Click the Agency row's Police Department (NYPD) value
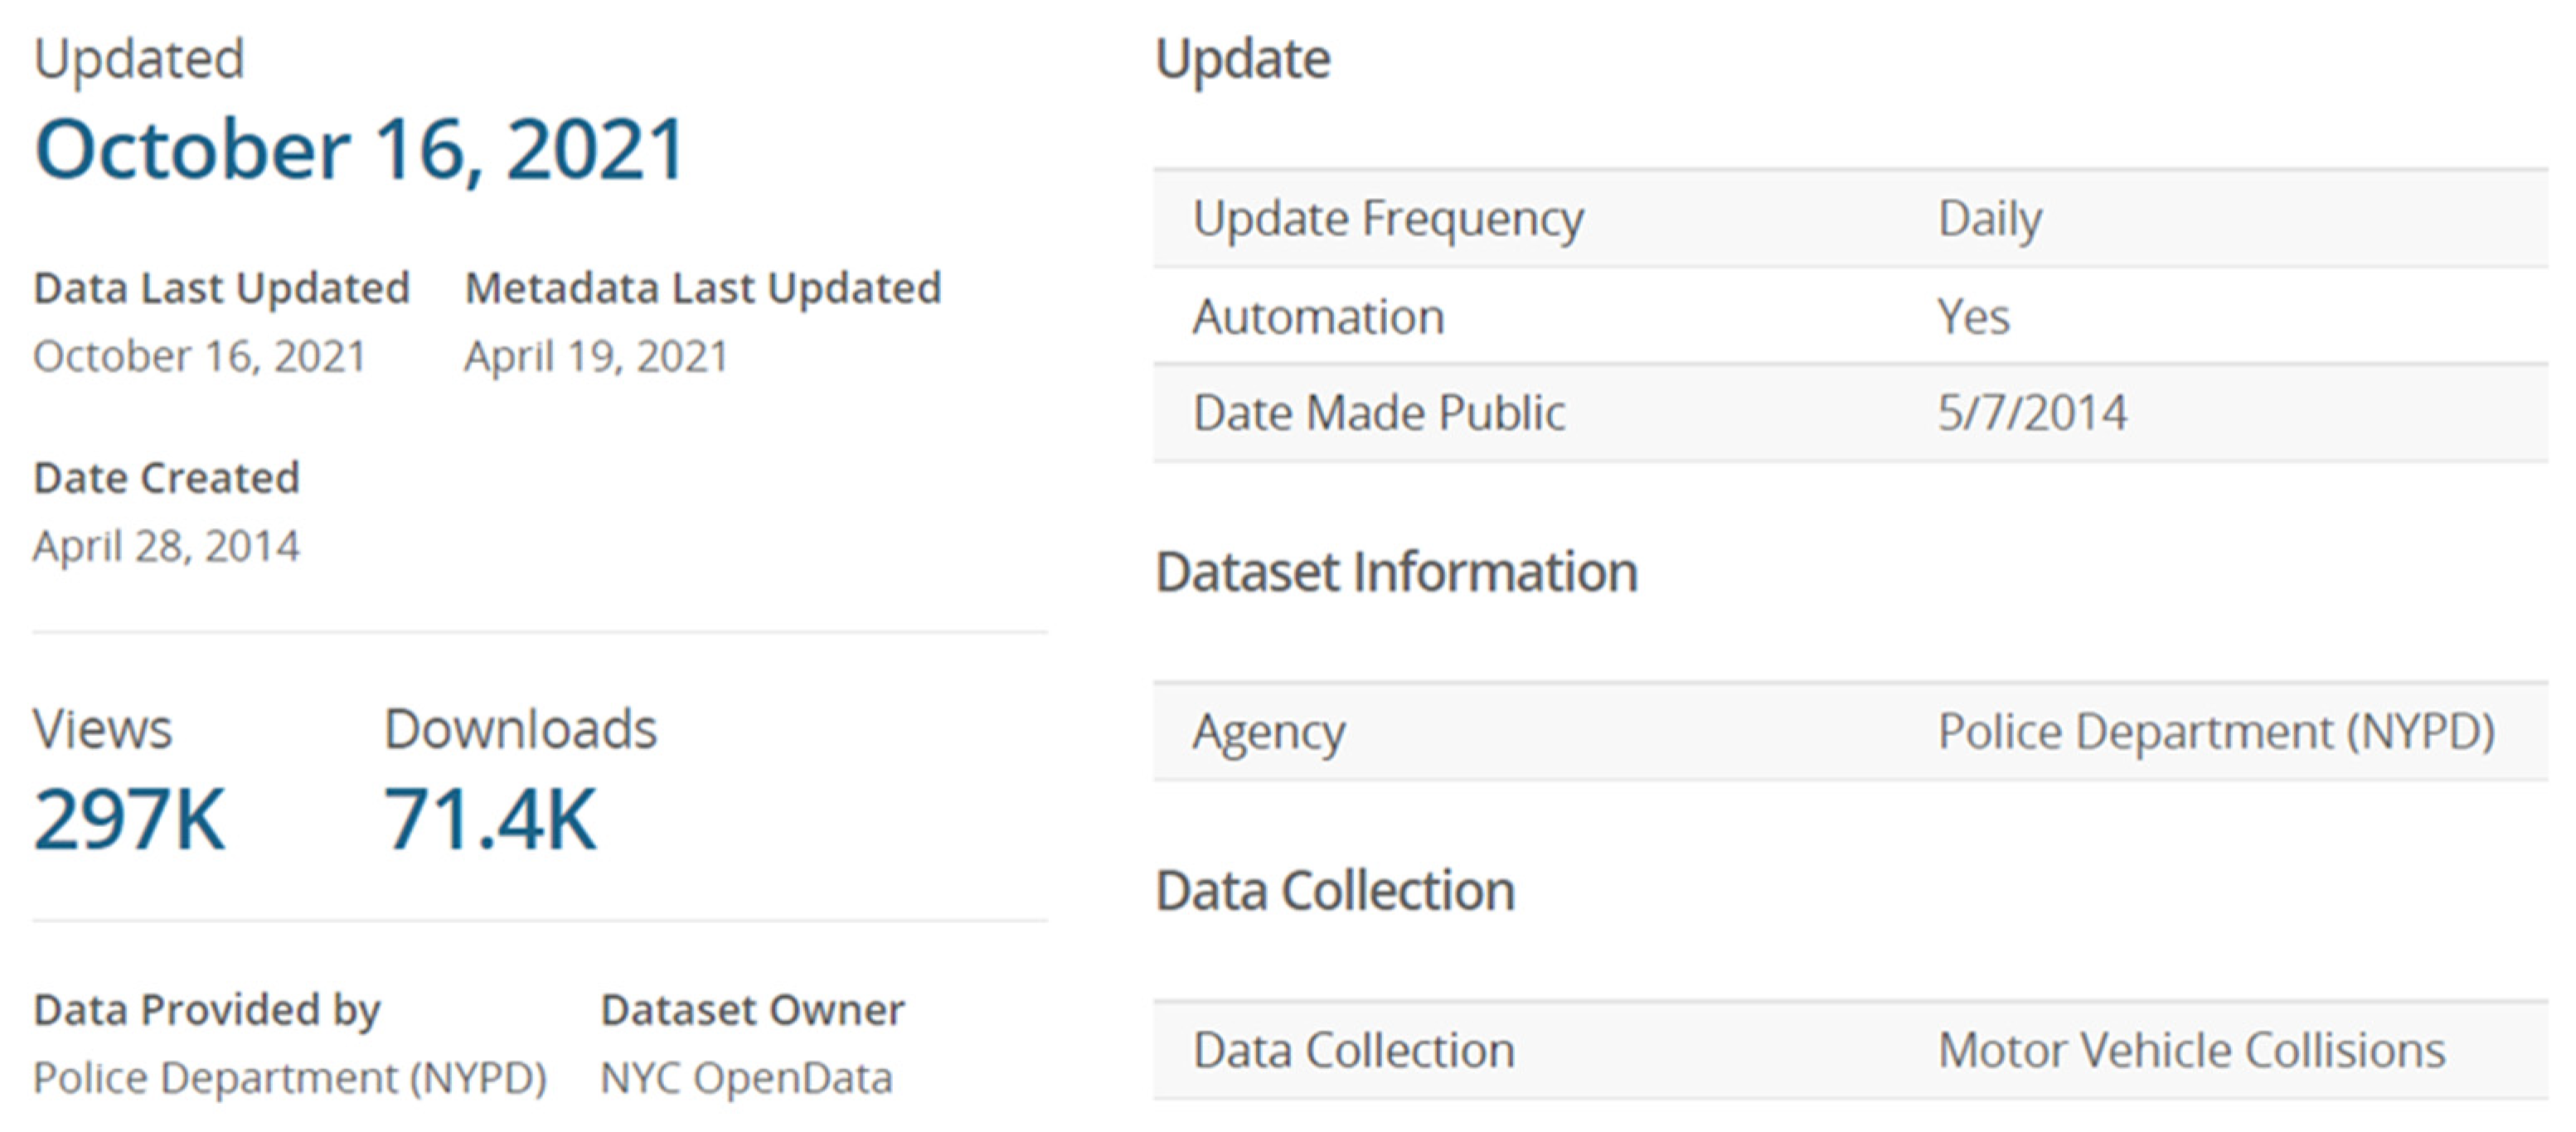Viewport: 2576px width, 1132px height. coord(2216,733)
